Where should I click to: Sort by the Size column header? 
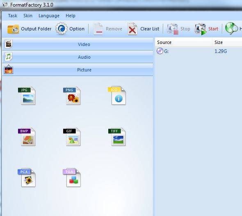tap(227, 42)
